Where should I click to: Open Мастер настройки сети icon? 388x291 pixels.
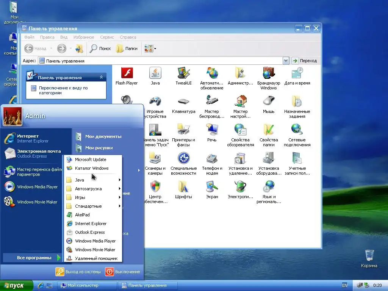coord(240,107)
